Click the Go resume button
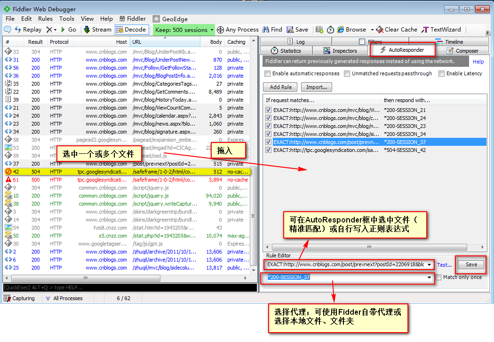This screenshot has height=342, width=494. point(69,30)
